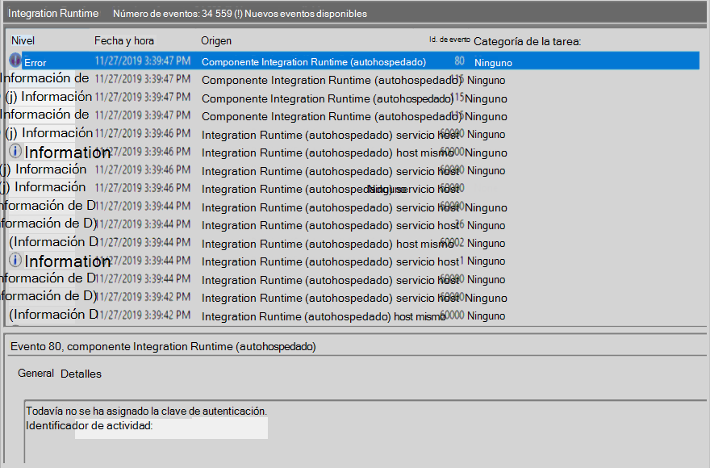Click the Identificador de actividad label

pos(90,425)
